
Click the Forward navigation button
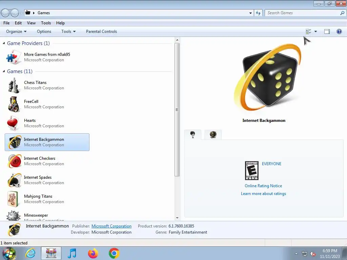coord(15,13)
